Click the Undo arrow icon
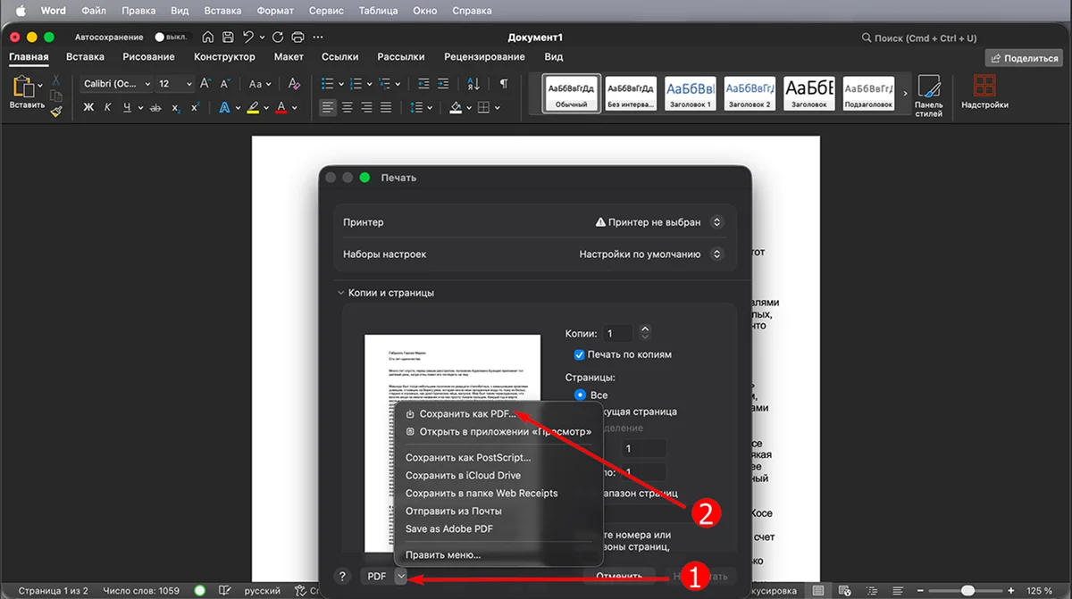This screenshot has width=1072, height=599. (248, 37)
